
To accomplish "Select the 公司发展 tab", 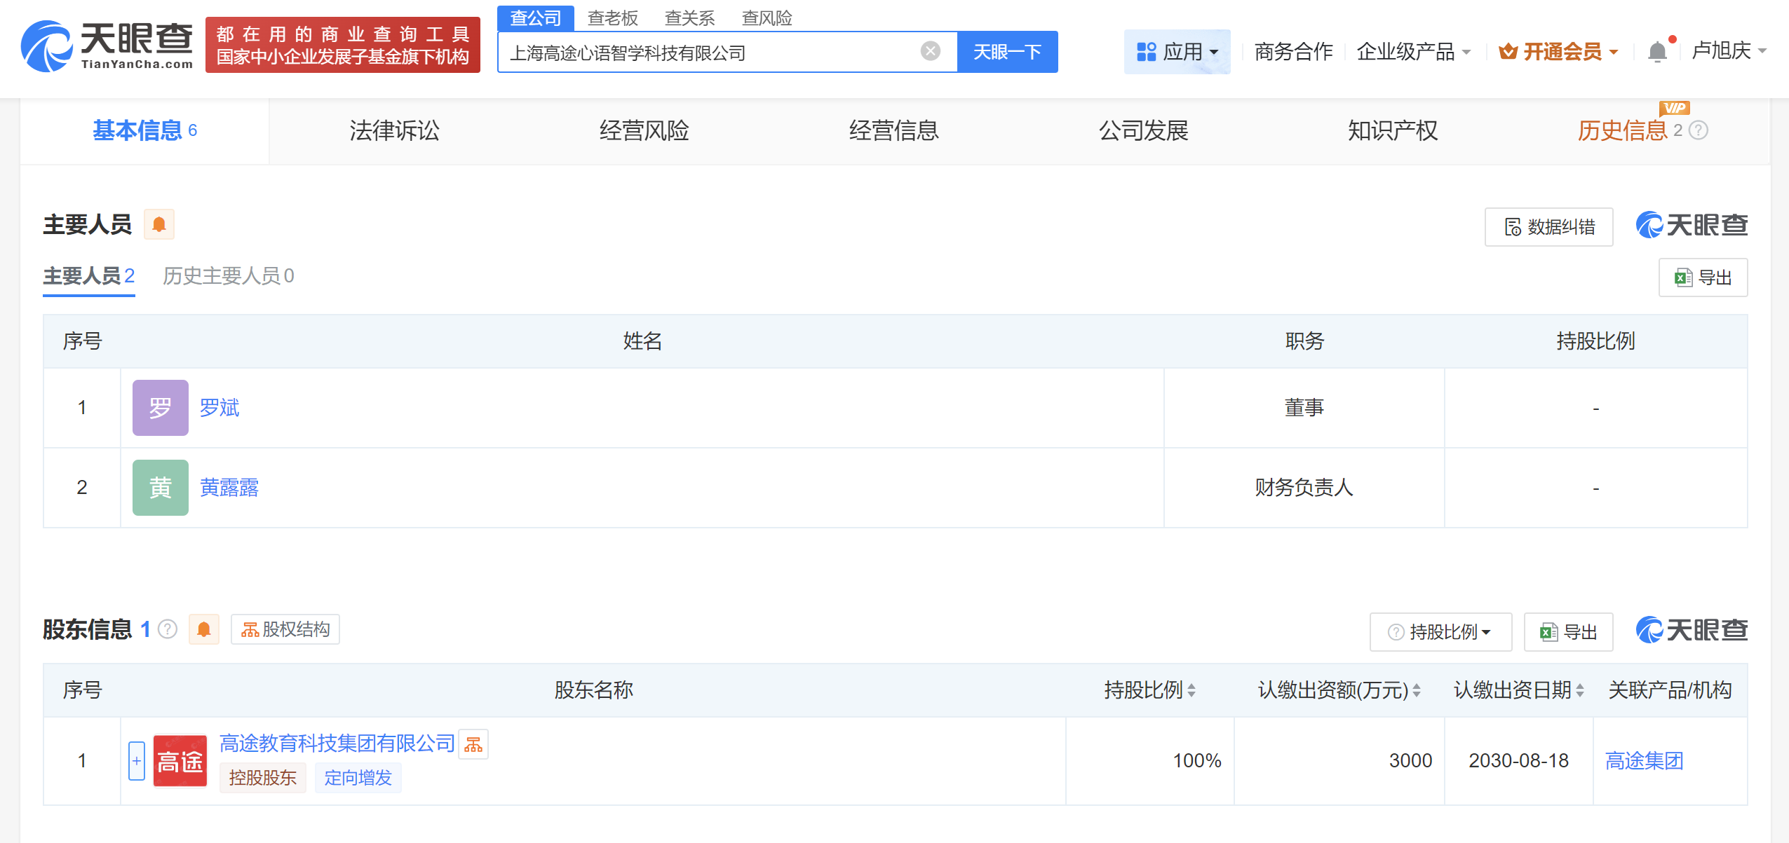I will coord(1143,131).
